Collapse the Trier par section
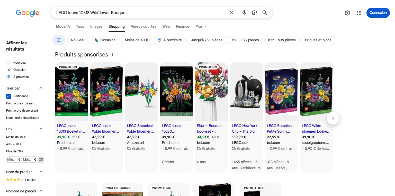 (41, 88)
